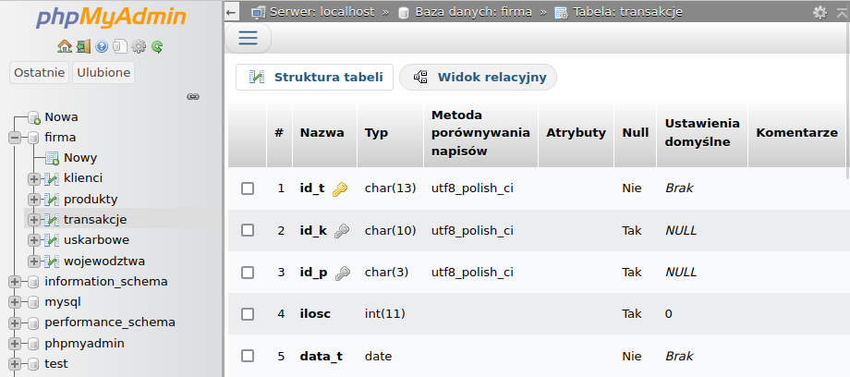This screenshot has width=850, height=377.
Task: Click the gold primary key icon of id_t
Action: point(340,188)
